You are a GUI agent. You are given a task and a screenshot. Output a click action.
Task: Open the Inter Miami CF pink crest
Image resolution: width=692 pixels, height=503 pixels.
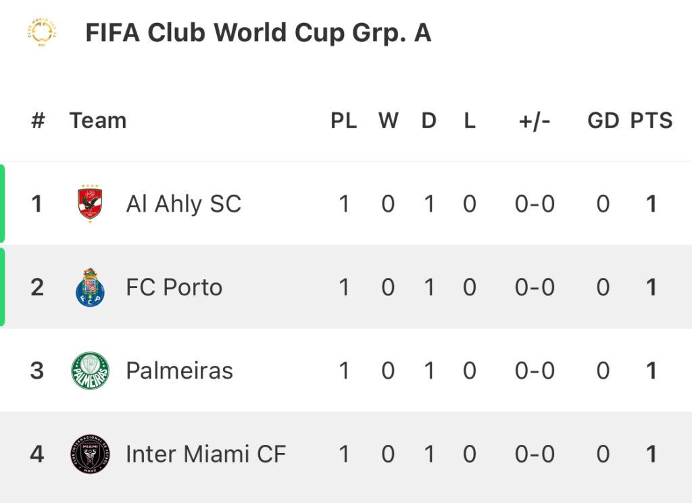click(90, 454)
